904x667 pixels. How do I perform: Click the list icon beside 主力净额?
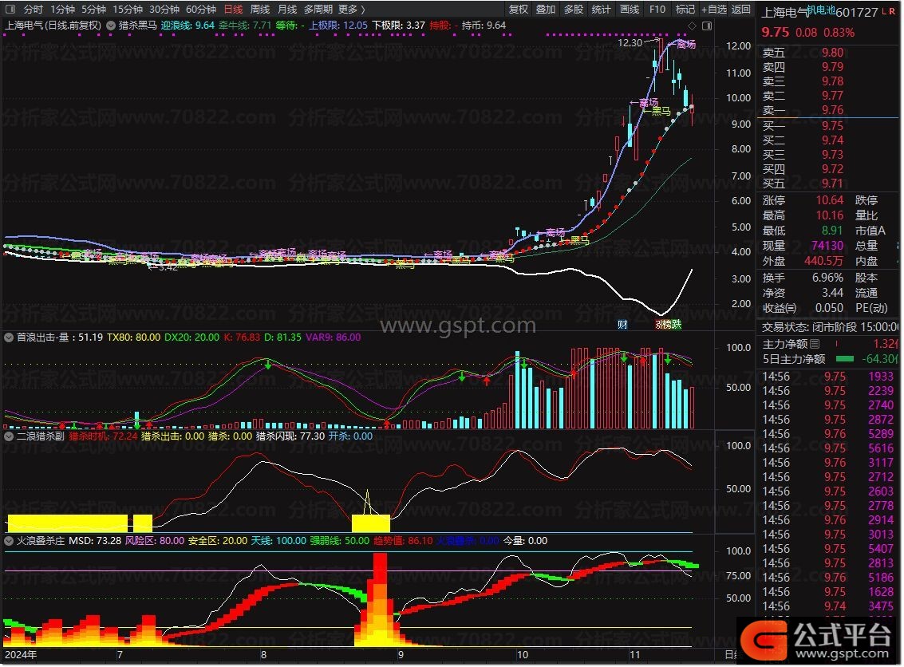[815, 344]
